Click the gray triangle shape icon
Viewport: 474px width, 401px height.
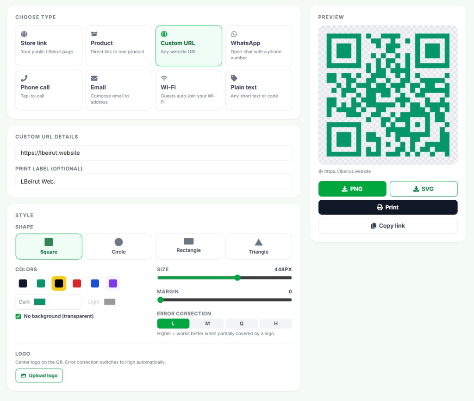(259, 242)
